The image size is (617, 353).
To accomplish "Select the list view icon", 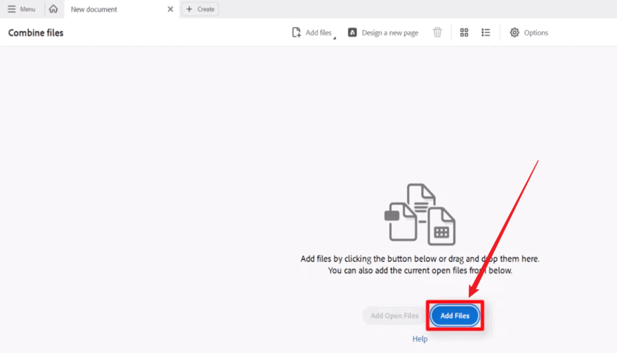I will pyautogui.click(x=486, y=32).
